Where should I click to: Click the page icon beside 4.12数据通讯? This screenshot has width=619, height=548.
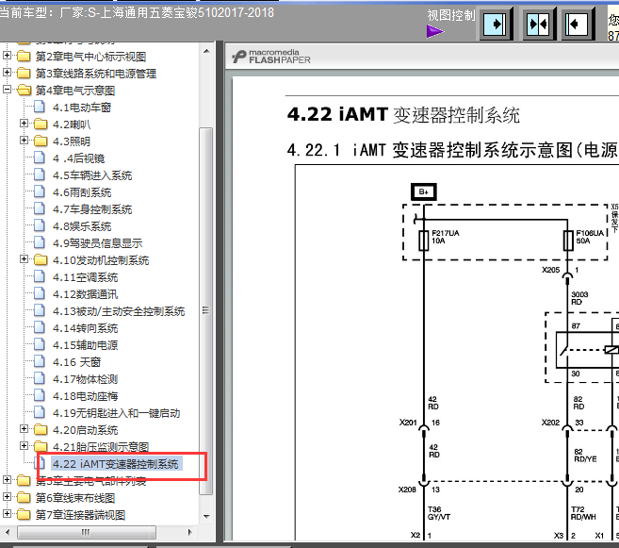[39, 293]
